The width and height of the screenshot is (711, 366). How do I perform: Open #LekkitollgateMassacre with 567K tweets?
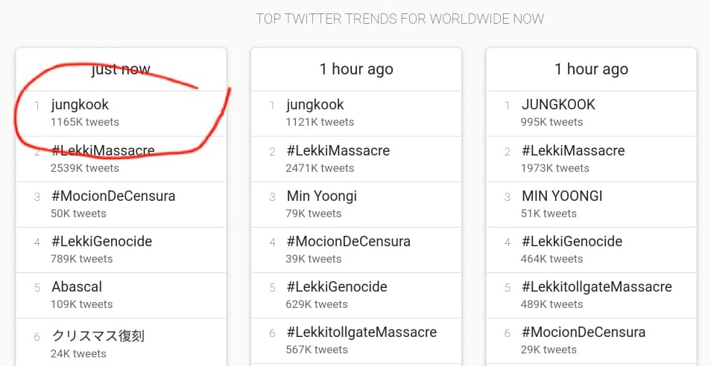point(361,333)
